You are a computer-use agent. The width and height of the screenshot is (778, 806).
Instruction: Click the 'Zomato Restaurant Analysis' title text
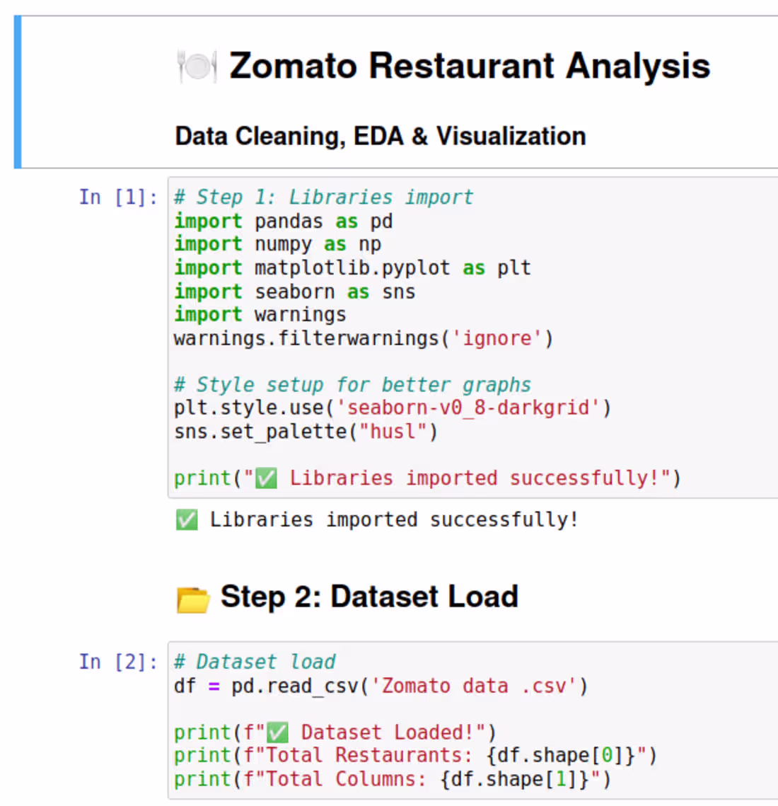[x=469, y=65]
